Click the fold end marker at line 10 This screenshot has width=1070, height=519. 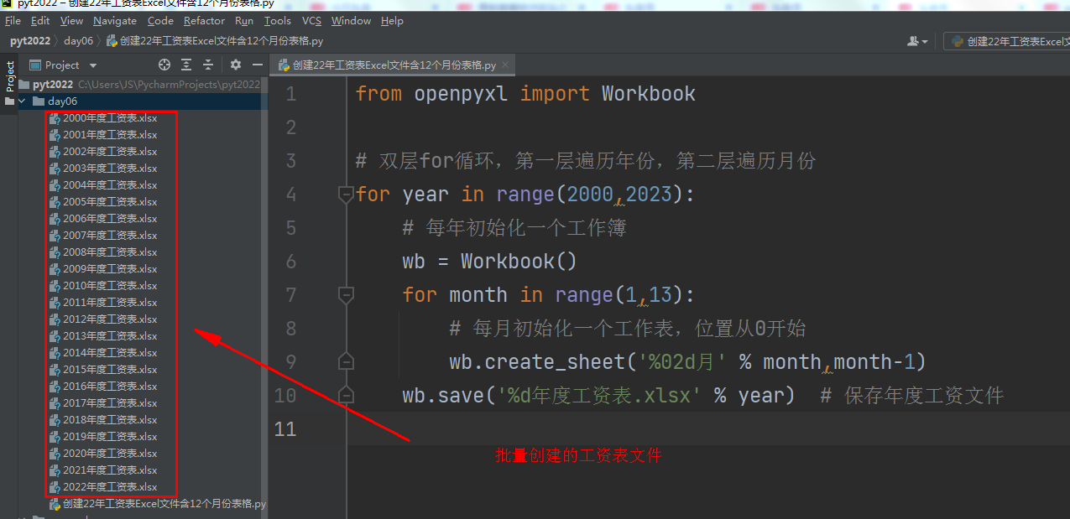pos(345,395)
